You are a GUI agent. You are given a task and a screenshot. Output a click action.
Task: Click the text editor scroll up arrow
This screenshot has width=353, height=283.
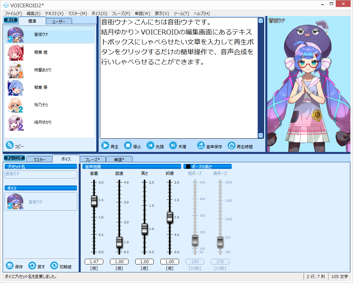260,21
